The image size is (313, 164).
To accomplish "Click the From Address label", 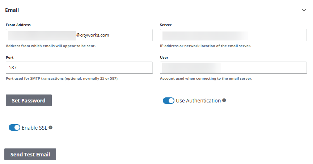I will (18, 25).
